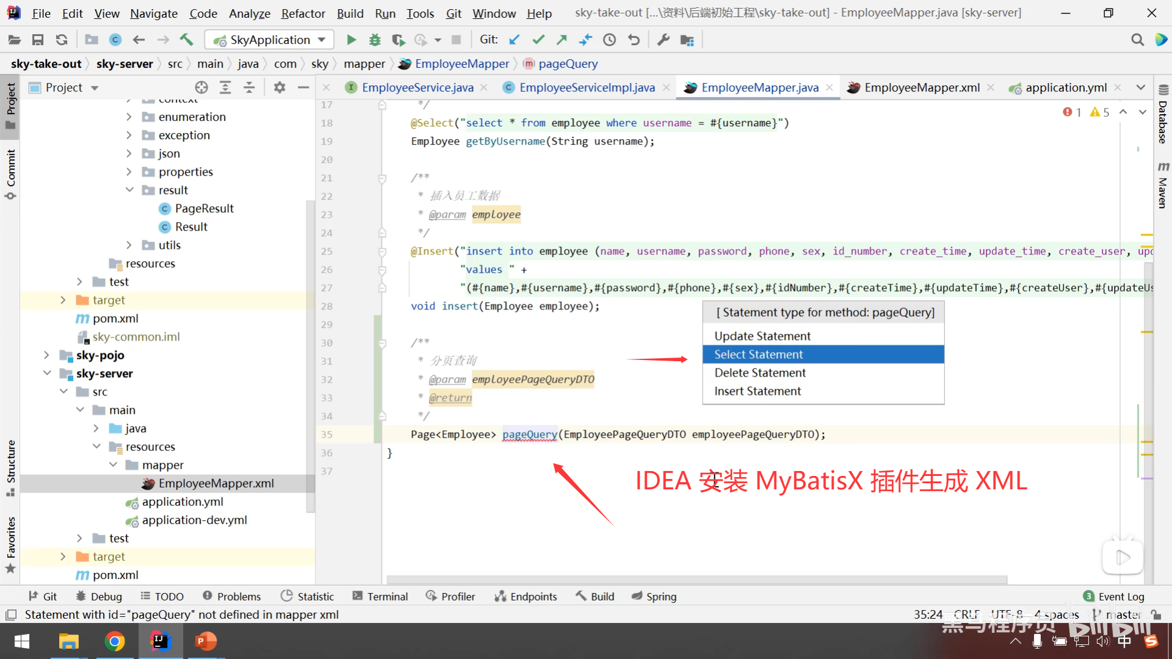Collapse the sky-server module node
1172x659 pixels.
pos(47,373)
